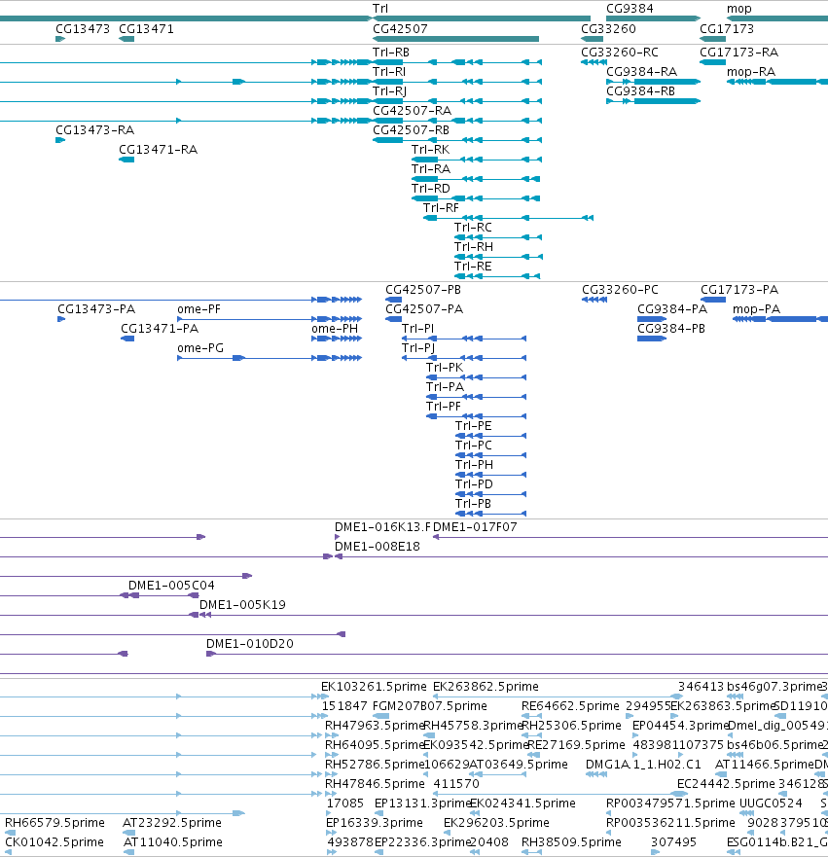This screenshot has height=857, width=828.
Task: Select the CG9384 gene feature
Action: [x=653, y=18]
